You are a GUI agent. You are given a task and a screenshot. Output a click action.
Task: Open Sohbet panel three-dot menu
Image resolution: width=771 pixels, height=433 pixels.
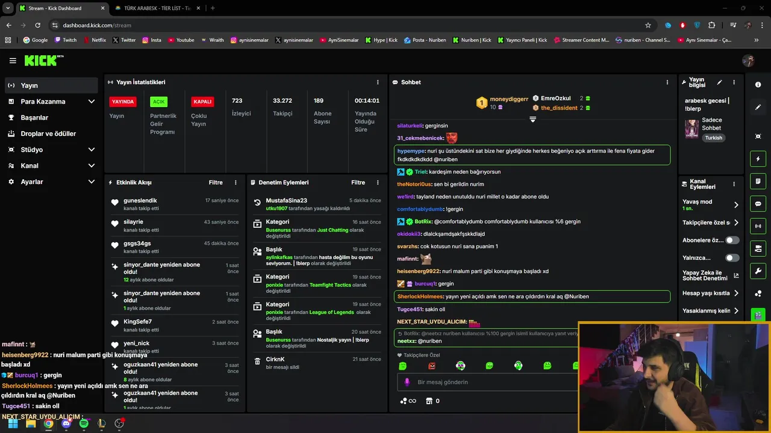[667, 82]
